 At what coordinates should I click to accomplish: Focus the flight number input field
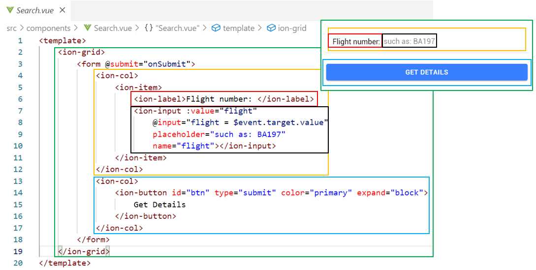pos(410,42)
